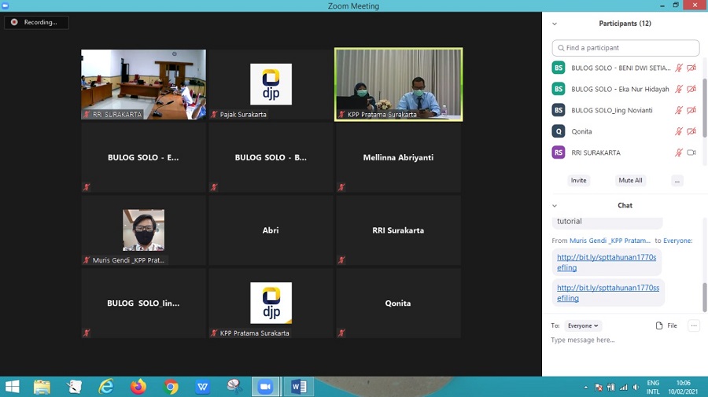The height and width of the screenshot is (397, 708).
Task: Click the Find a participant search field
Action: 626,48
